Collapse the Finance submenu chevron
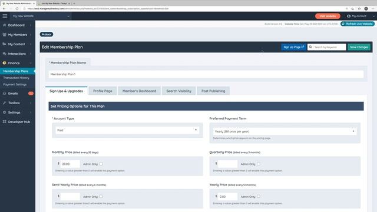Image resolution: width=377 pixels, height=212 pixels. click(x=31, y=63)
